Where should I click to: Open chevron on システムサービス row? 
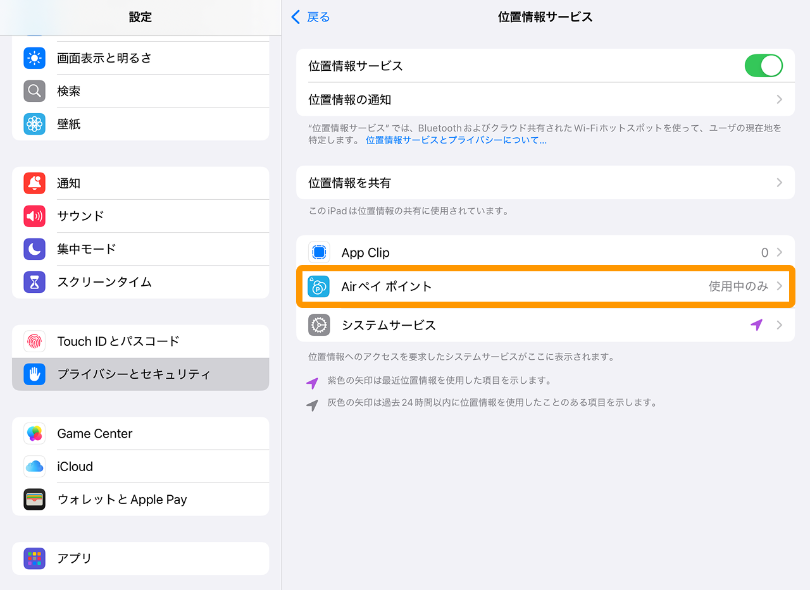tap(780, 325)
